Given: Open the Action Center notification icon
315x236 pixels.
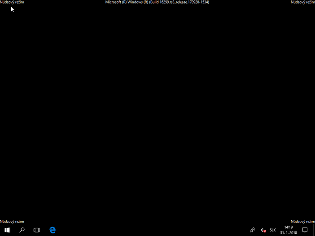Looking at the screenshot, I should click(x=305, y=230).
